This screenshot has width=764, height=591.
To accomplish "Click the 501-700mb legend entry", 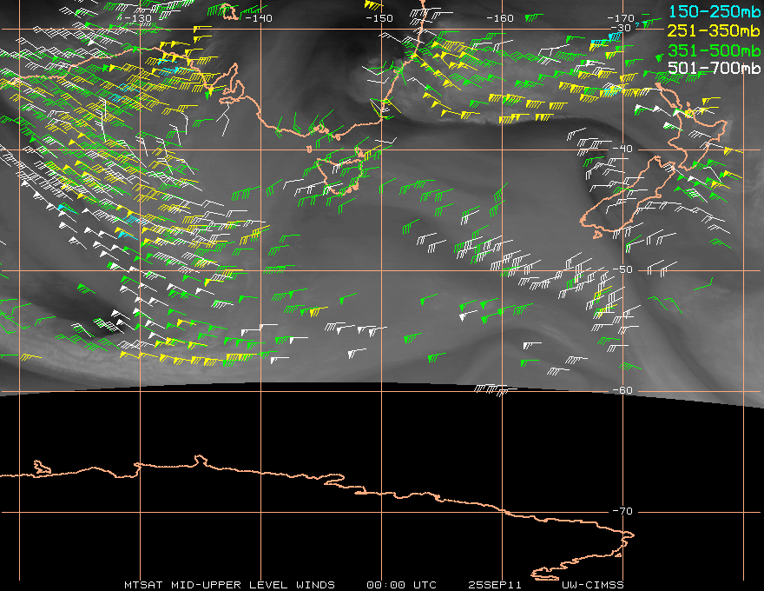I will tap(714, 68).
